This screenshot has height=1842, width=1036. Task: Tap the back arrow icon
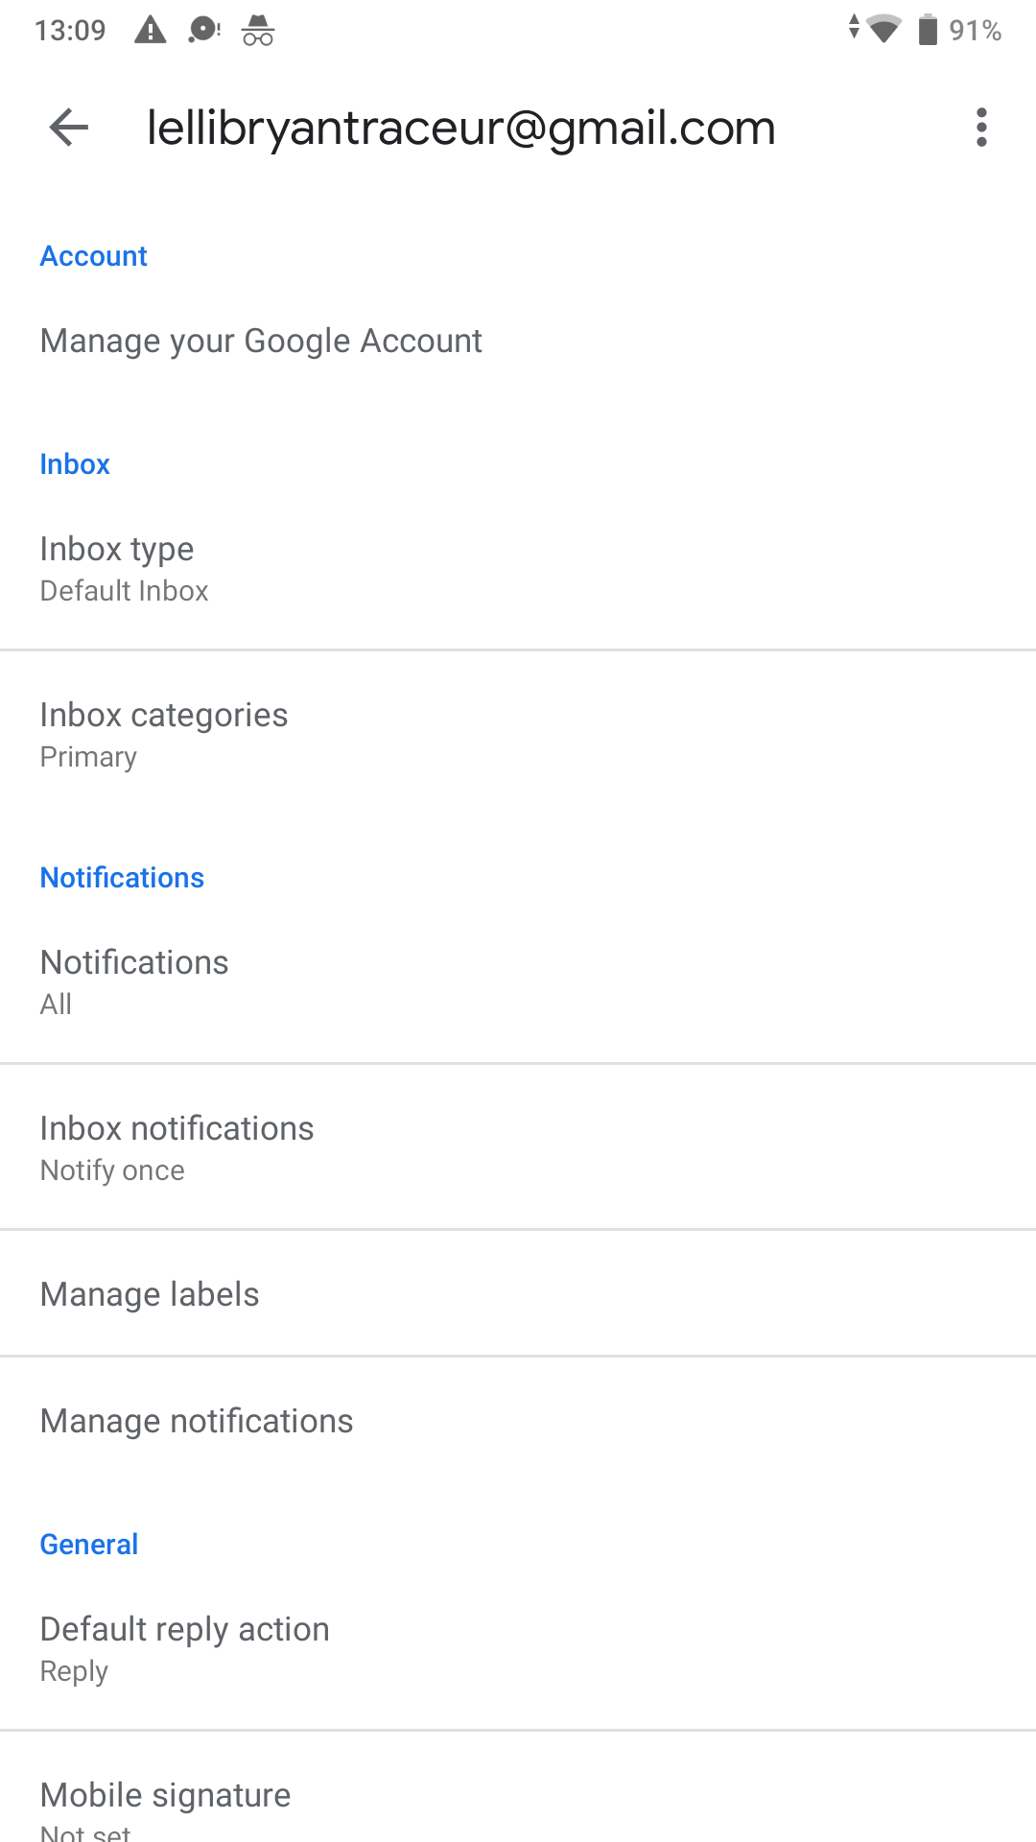(69, 128)
